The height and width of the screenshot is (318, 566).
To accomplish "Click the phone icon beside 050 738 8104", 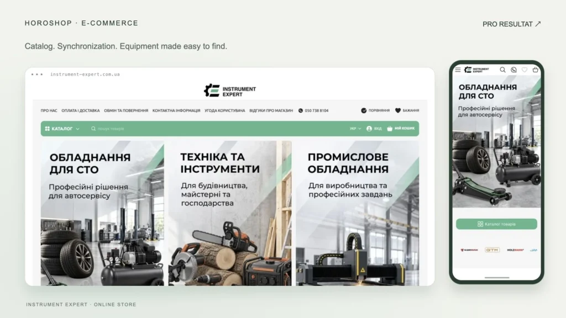I will 301,110.
